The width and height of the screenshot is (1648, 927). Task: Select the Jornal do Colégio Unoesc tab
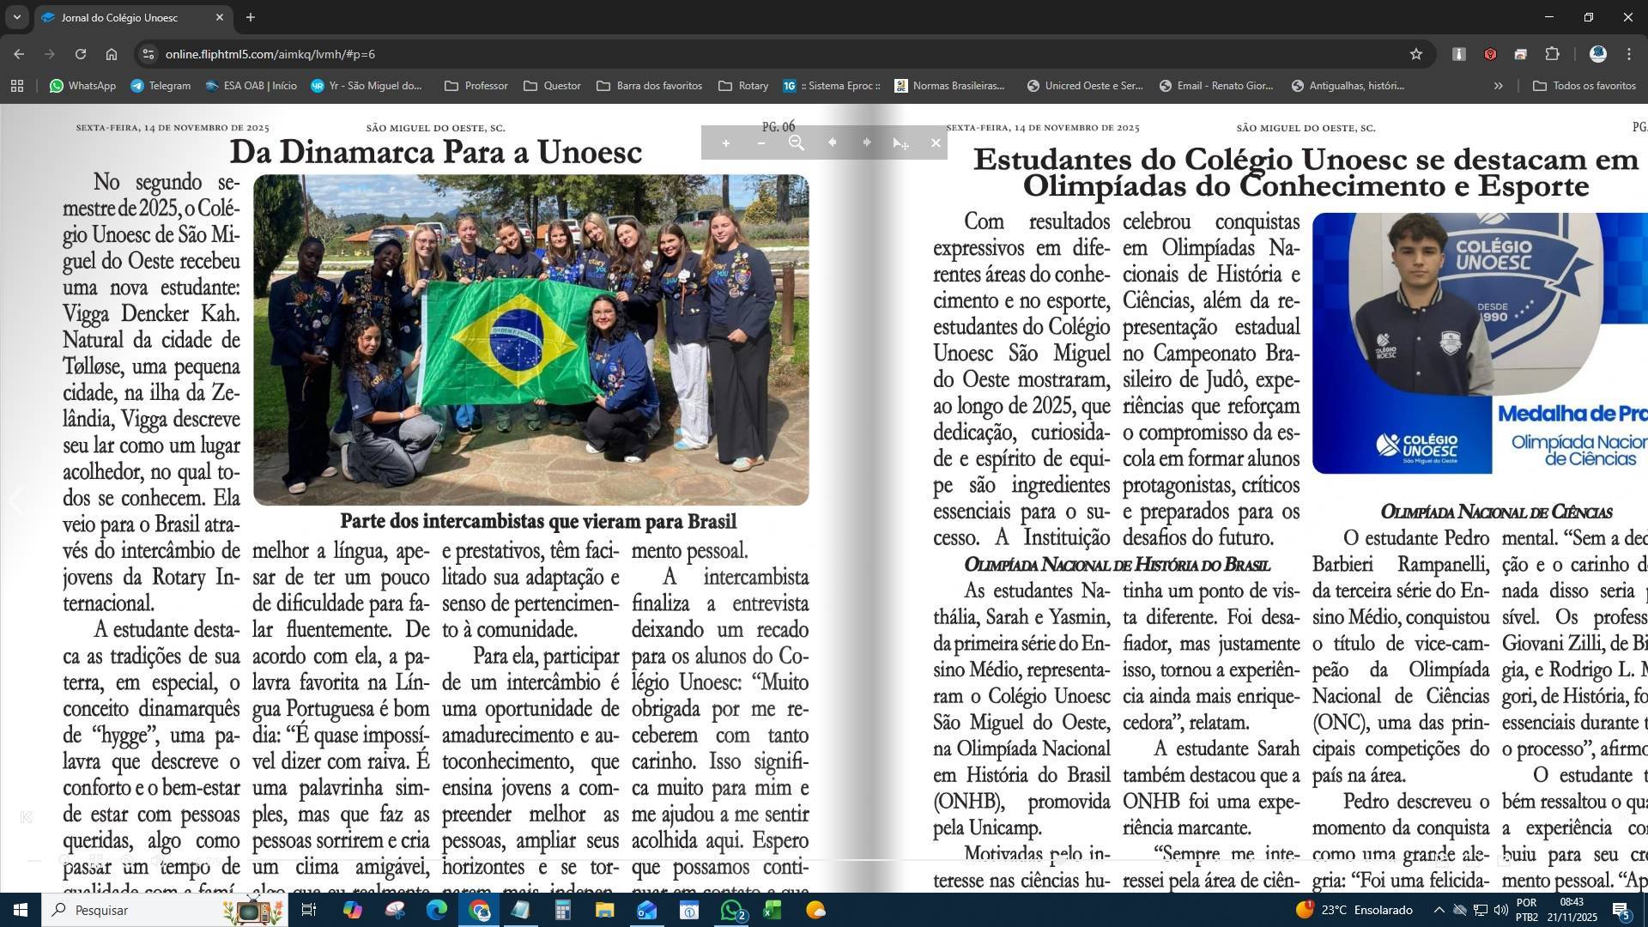[x=120, y=17]
